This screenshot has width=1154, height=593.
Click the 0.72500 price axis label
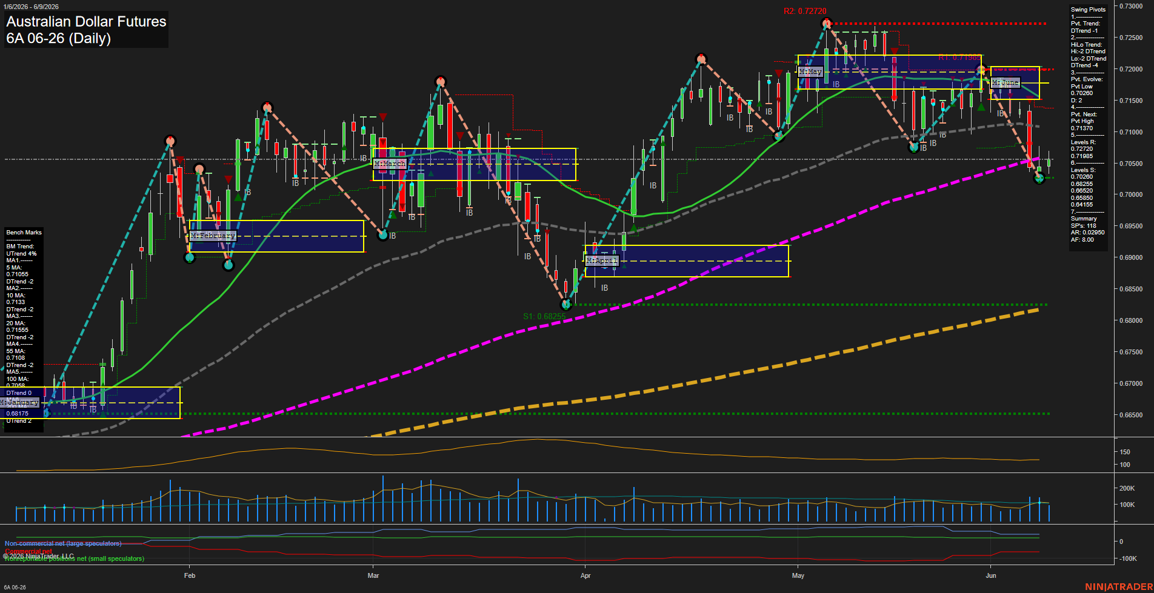(x=1130, y=38)
